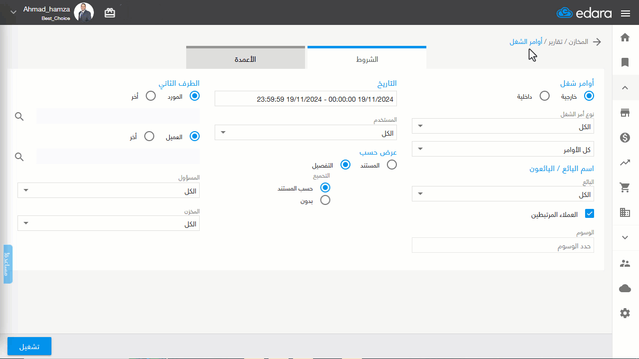Choose the بدون grouping radio option
Viewport: 639px width, 359px height.
[x=325, y=200]
